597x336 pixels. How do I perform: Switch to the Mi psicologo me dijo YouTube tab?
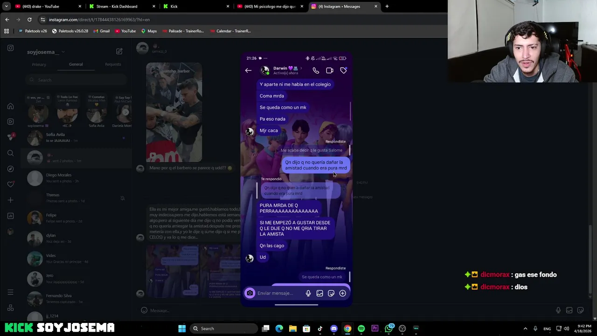point(271,7)
